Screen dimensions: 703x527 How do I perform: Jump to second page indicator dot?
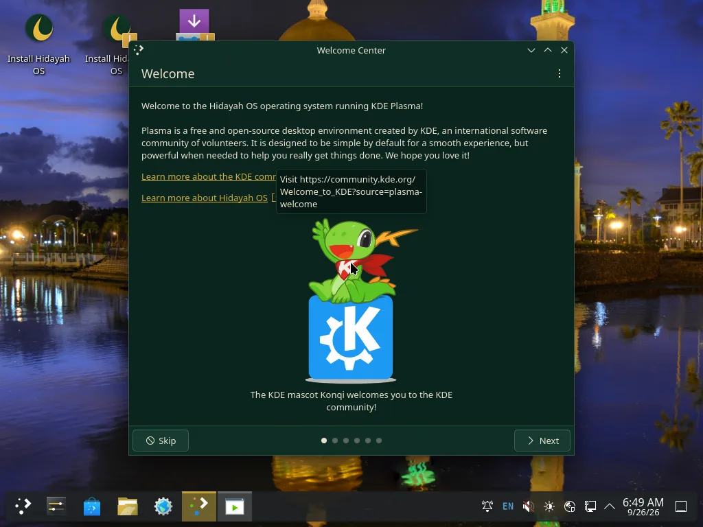point(335,441)
